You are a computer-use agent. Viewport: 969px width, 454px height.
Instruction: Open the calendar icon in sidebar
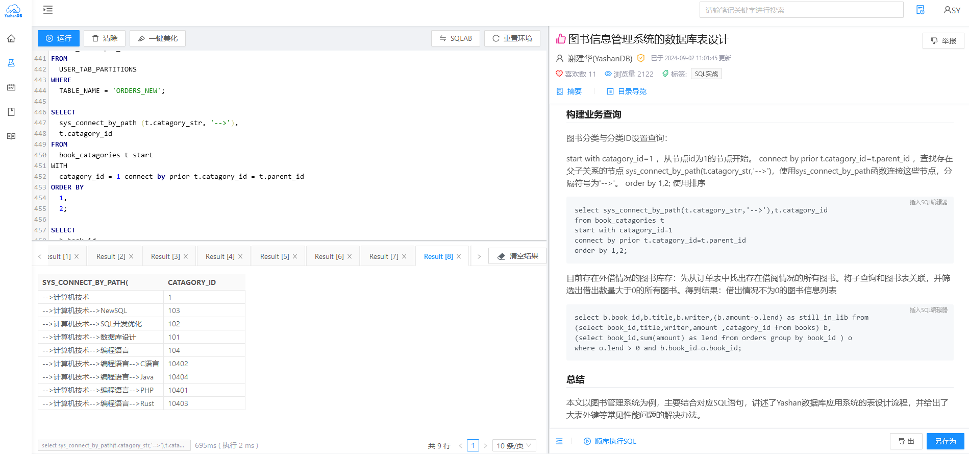click(x=11, y=87)
